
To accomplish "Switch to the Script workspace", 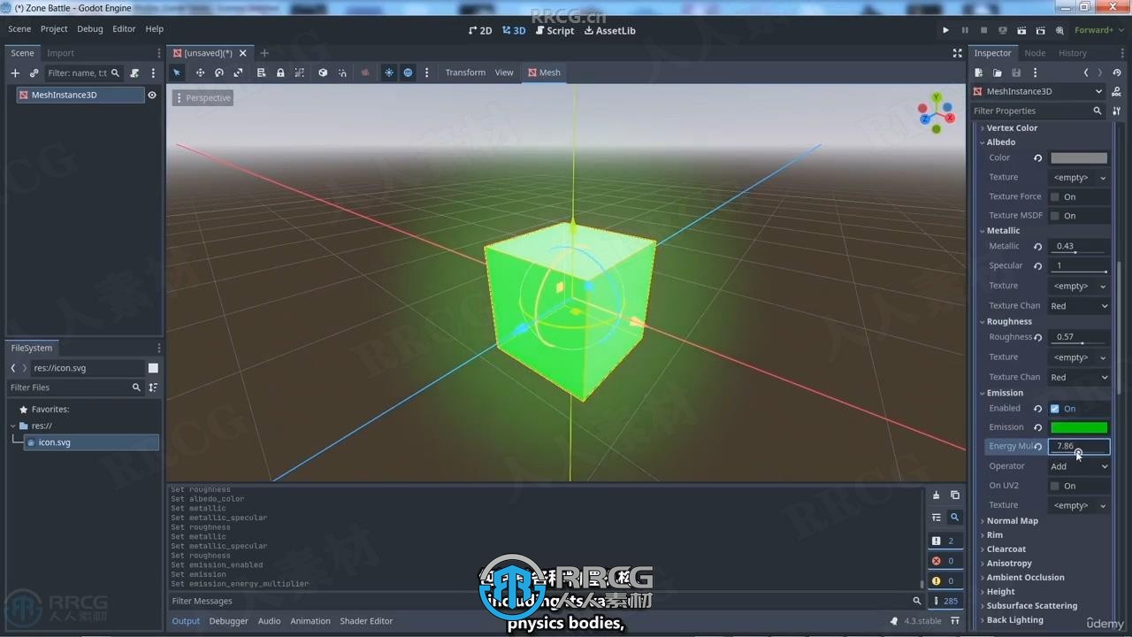I will tap(555, 30).
